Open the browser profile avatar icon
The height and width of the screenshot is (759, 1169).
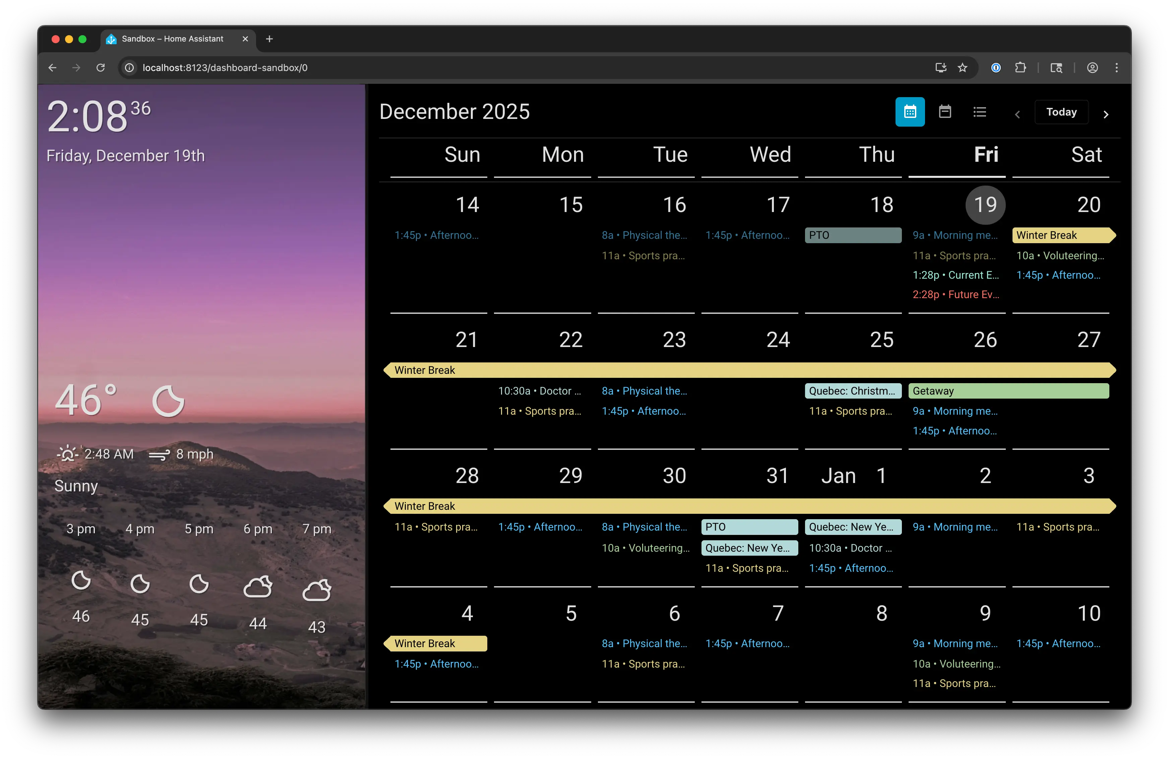(x=1092, y=68)
